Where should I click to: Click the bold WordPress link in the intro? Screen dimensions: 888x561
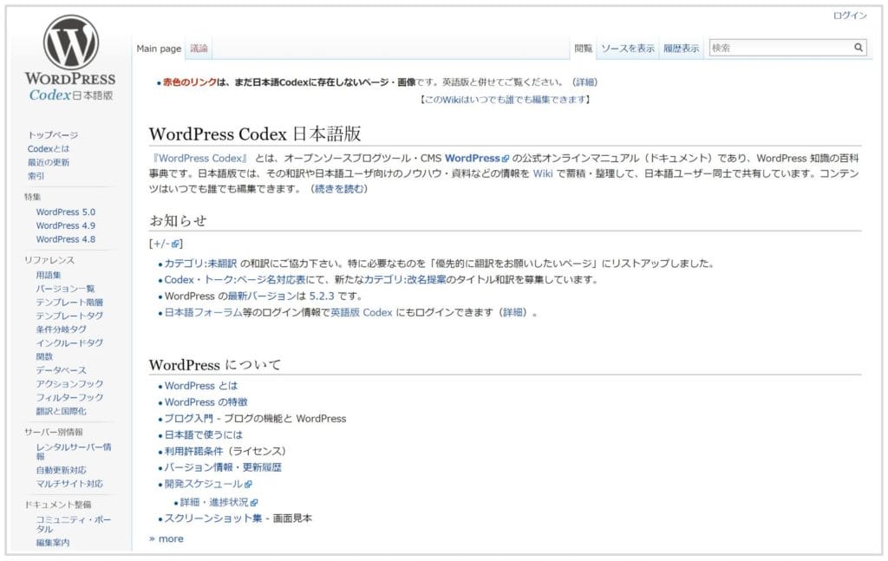pyautogui.click(x=473, y=159)
